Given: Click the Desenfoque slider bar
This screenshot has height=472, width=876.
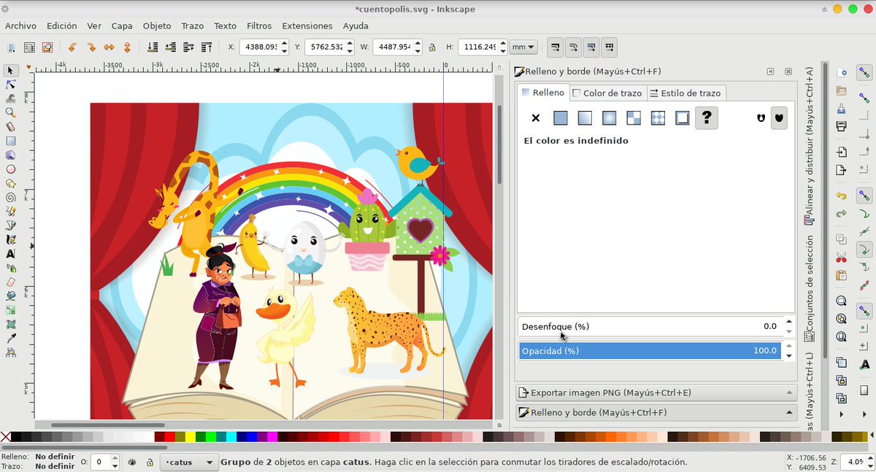Looking at the screenshot, I should (x=650, y=326).
